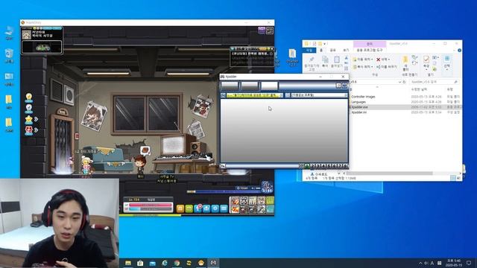Select the third white controller tab in Xpadder
This screenshot has height=268, width=477.
[x=269, y=86]
